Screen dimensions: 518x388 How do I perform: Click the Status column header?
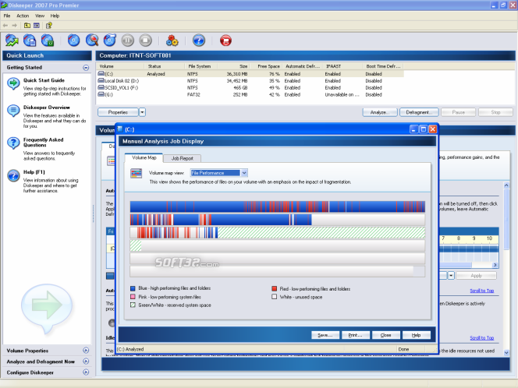(x=164, y=66)
